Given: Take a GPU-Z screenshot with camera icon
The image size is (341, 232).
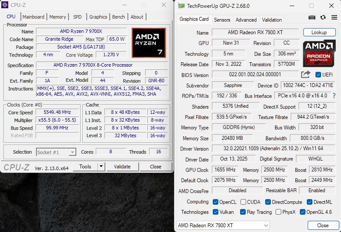Looking at the screenshot, I should 312,18.
